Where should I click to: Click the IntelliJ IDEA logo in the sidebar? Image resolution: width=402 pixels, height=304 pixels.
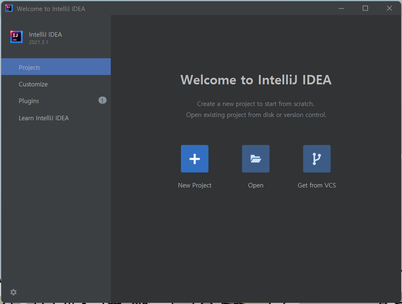coord(16,37)
